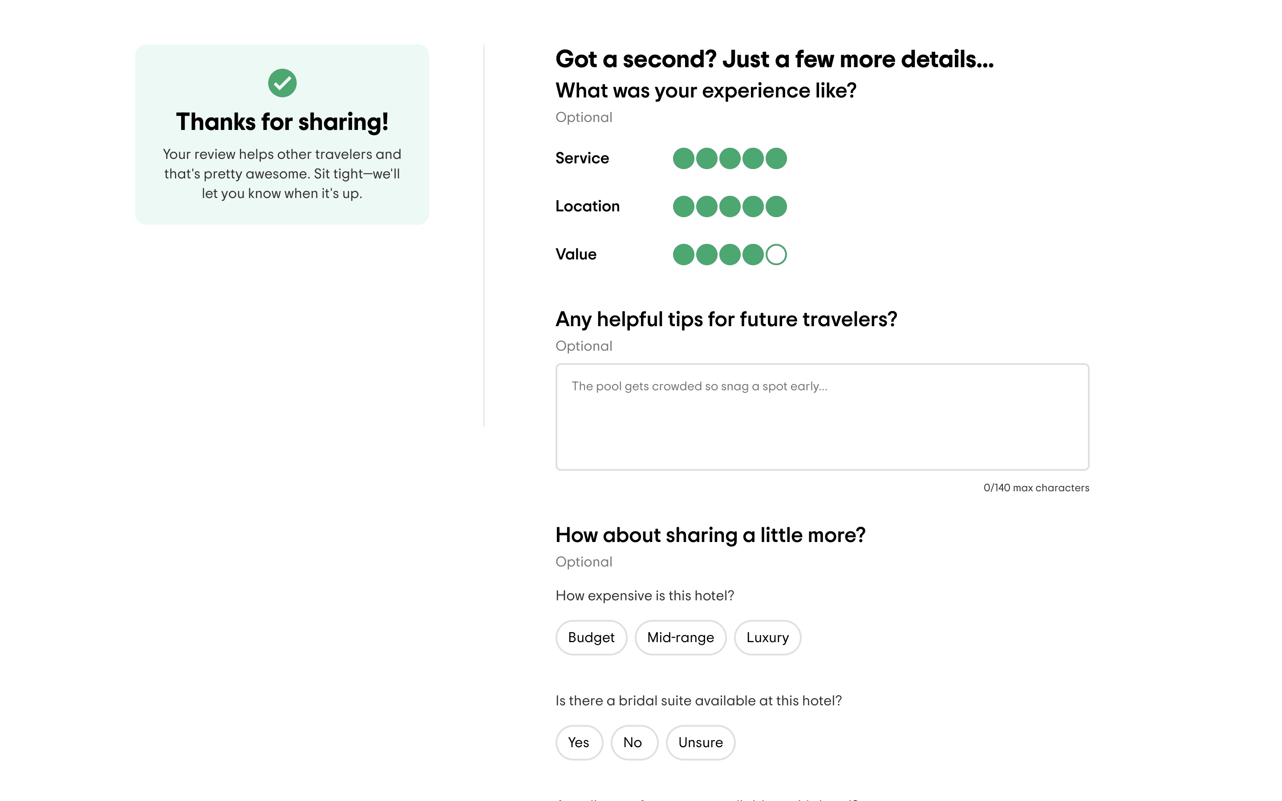The image size is (1282, 801).
Task: Click the helpful tips text box
Action: (822, 417)
